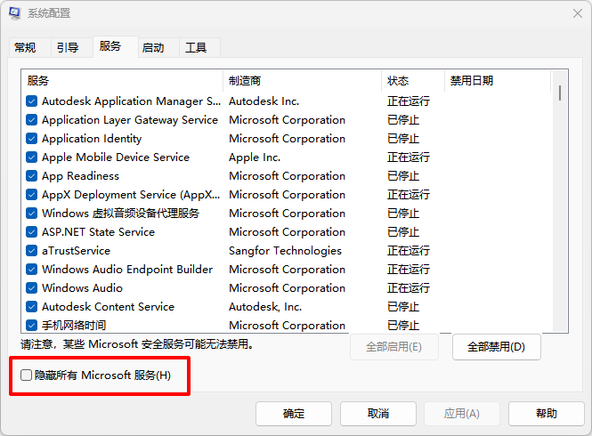This screenshot has height=436, width=592.
Task: Click 已停止 status of Application Identity
Action: (x=403, y=139)
